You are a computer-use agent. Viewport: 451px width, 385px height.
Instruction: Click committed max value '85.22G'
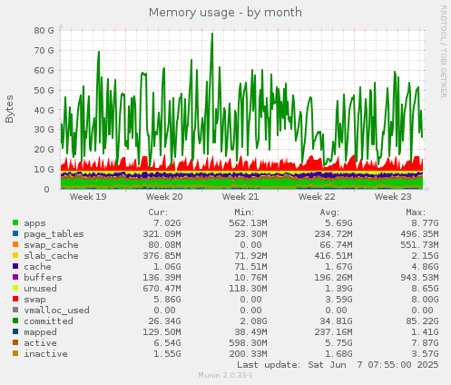coord(422,321)
